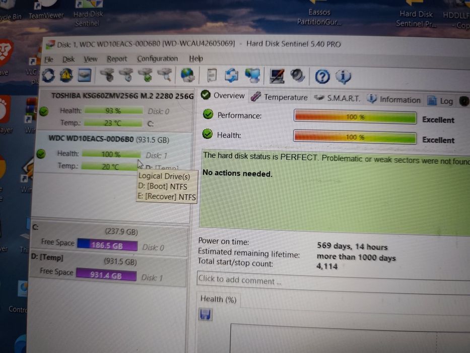Switch to the Information tab
Screen dimensions: 470x353
[394, 100]
